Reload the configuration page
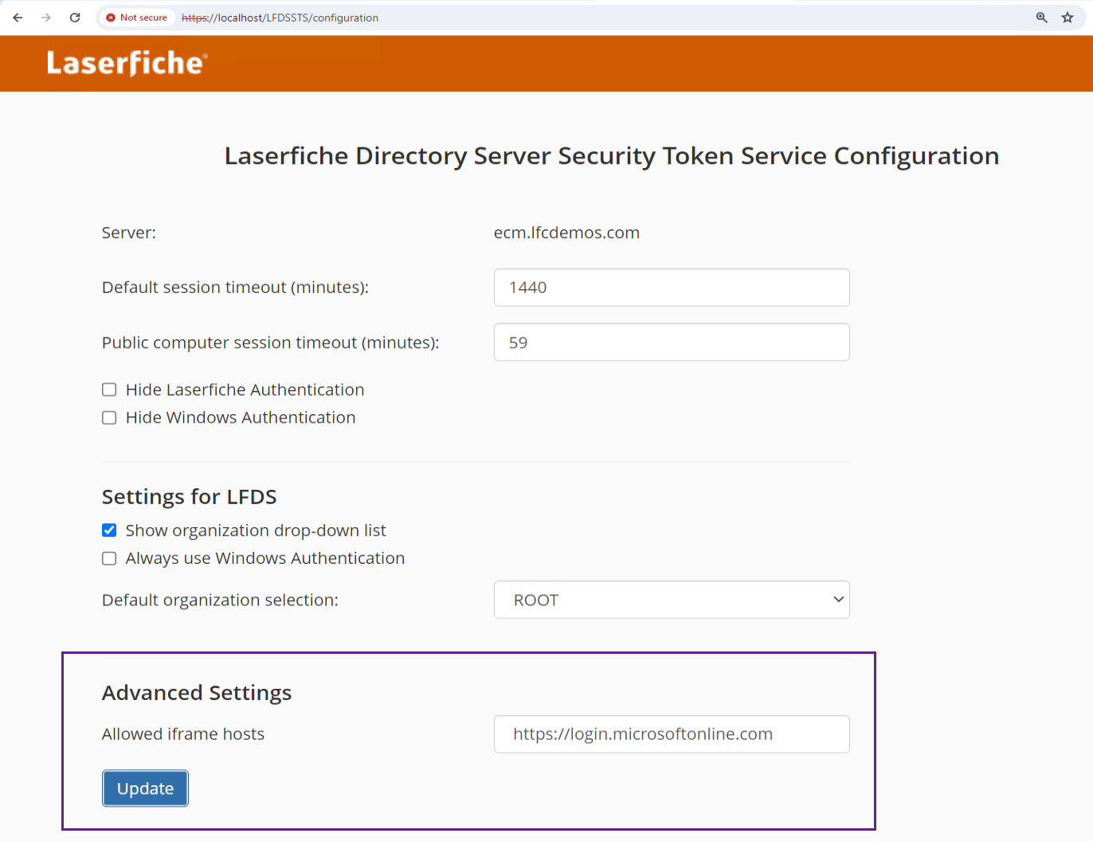 75,18
